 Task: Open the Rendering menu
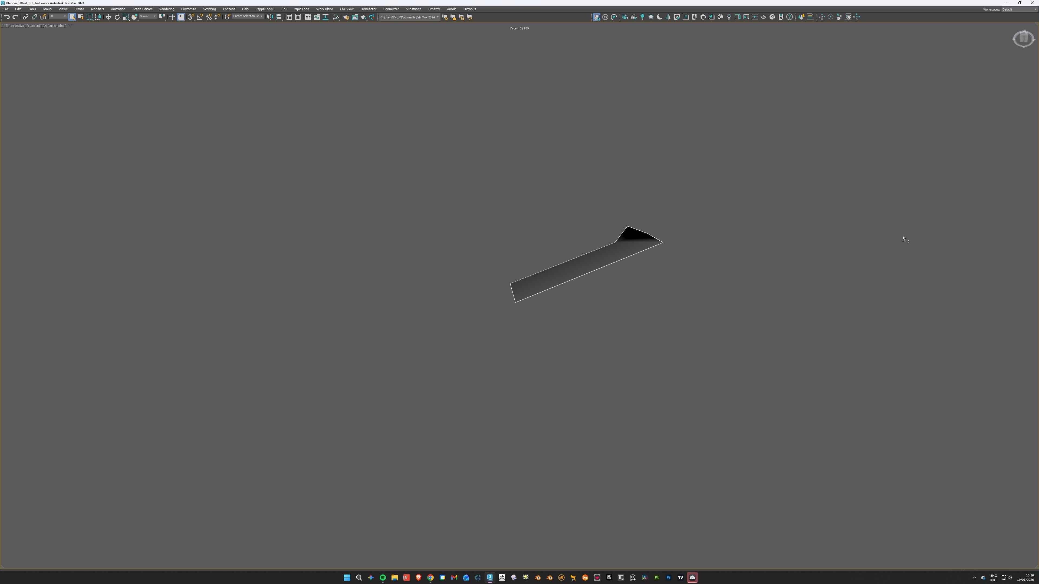click(166, 9)
